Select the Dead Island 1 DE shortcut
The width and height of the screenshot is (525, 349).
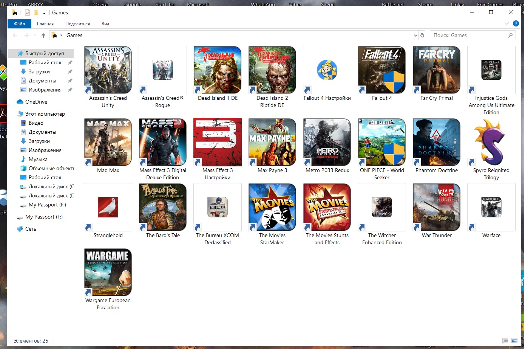click(x=218, y=70)
